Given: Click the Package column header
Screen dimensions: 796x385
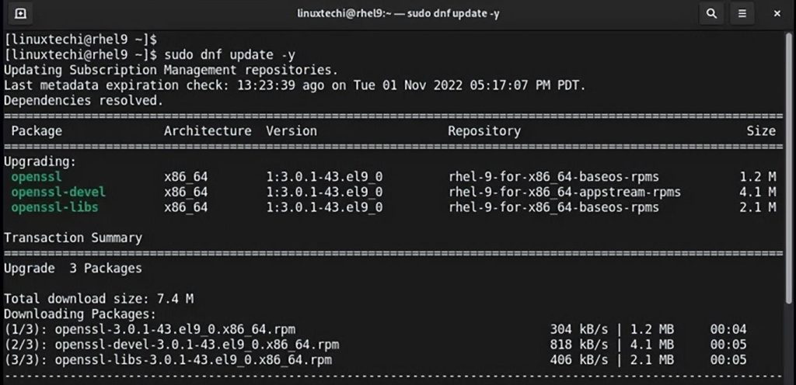Looking at the screenshot, I should (37, 131).
